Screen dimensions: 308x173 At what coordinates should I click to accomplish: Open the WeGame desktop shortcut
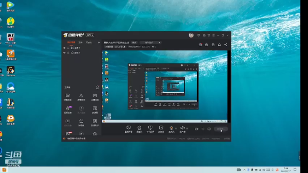pos(10,71)
